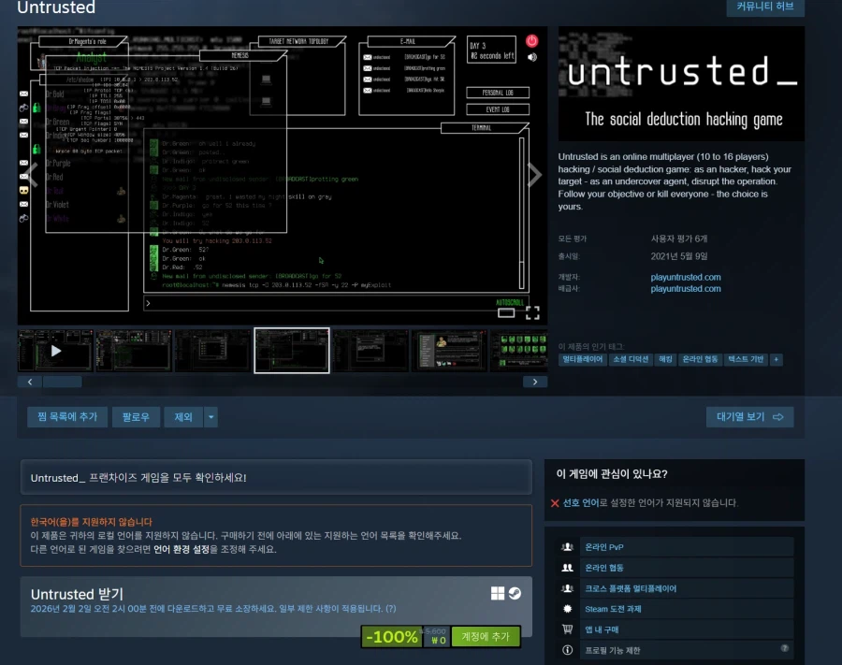
Task: Click the shopping cart icon for 앱 내 구매
Action: (x=567, y=629)
